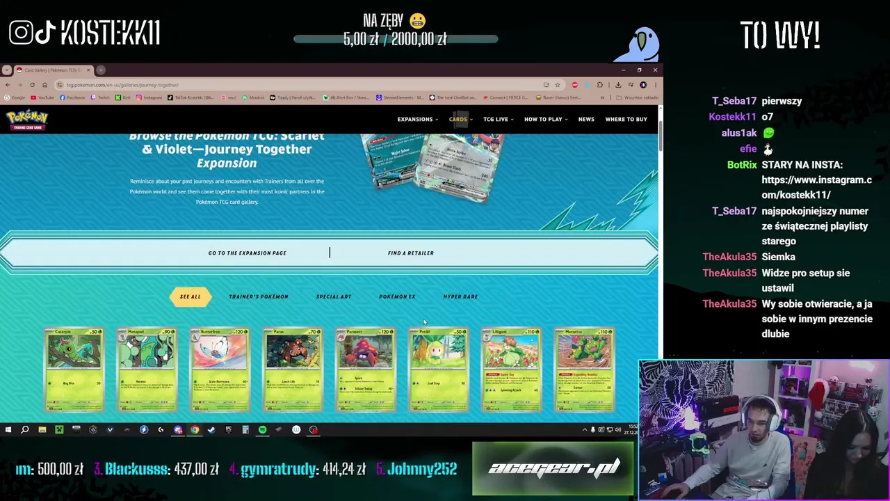Image resolution: width=890 pixels, height=501 pixels.
Task: Open the new tab plus button
Action: (101, 70)
